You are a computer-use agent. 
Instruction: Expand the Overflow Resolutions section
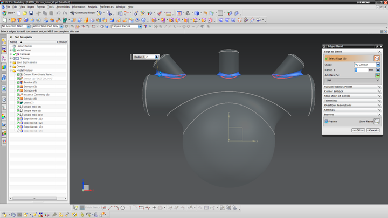pyautogui.click(x=352, y=106)
